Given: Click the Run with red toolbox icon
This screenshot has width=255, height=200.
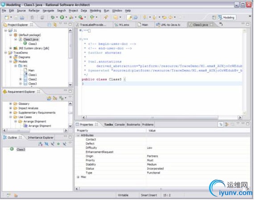Looking at the screenshot, I should (x=81, y=17).
